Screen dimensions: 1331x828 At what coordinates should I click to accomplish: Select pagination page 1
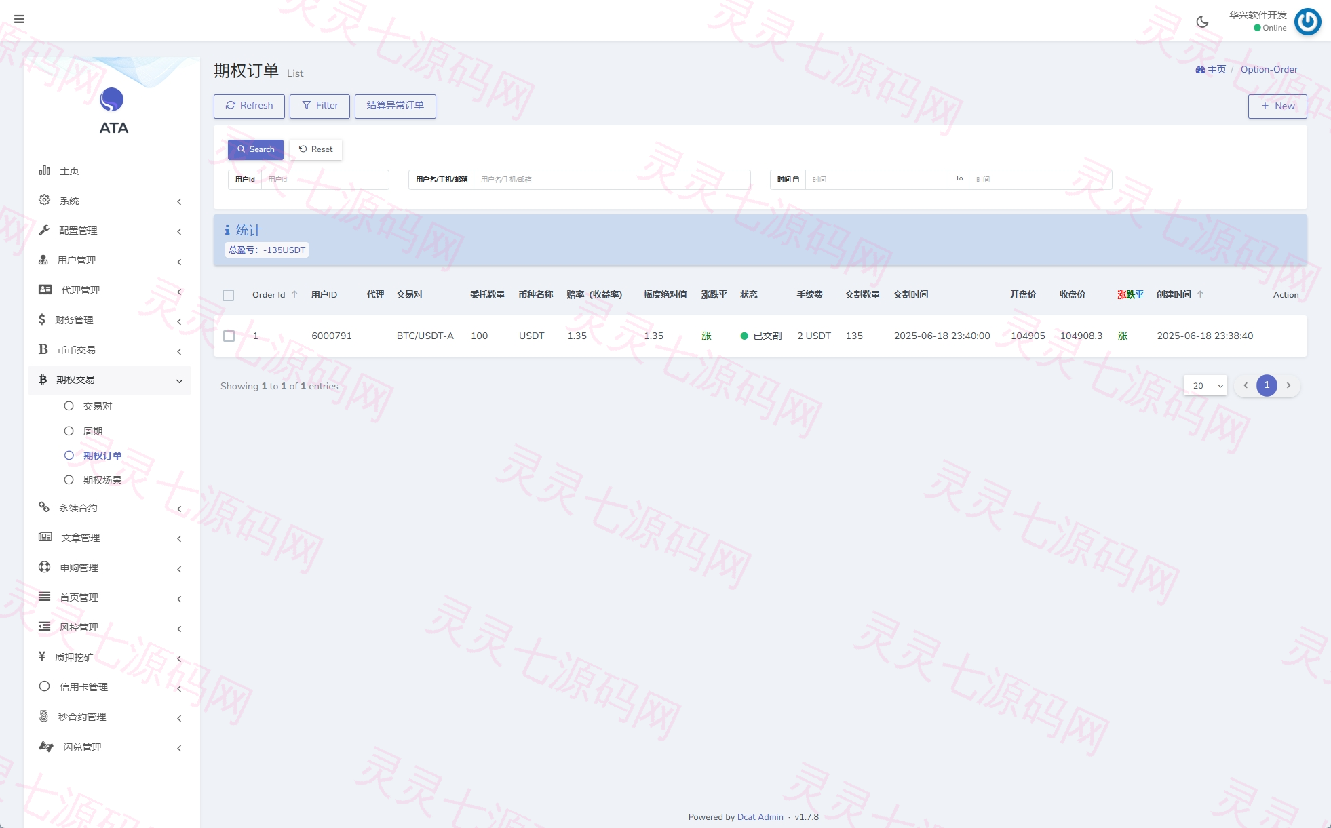click(1267, 385)
